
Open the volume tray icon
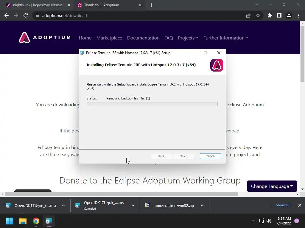point(269,221)
